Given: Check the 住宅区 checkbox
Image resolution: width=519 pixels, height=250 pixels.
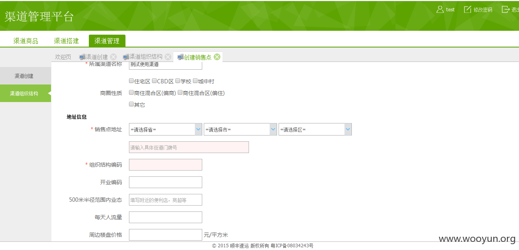Looking at the screenshot, I should pyautogui.click(x=131, y=81).
